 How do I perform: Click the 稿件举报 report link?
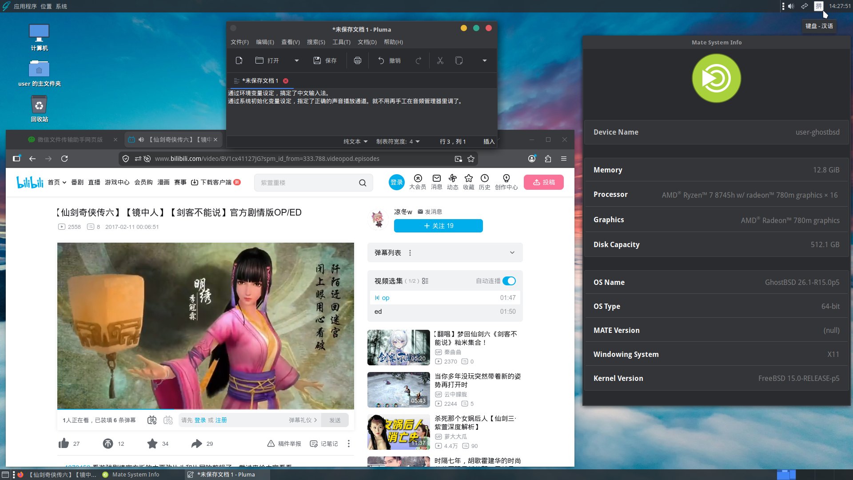pos(284,444)
